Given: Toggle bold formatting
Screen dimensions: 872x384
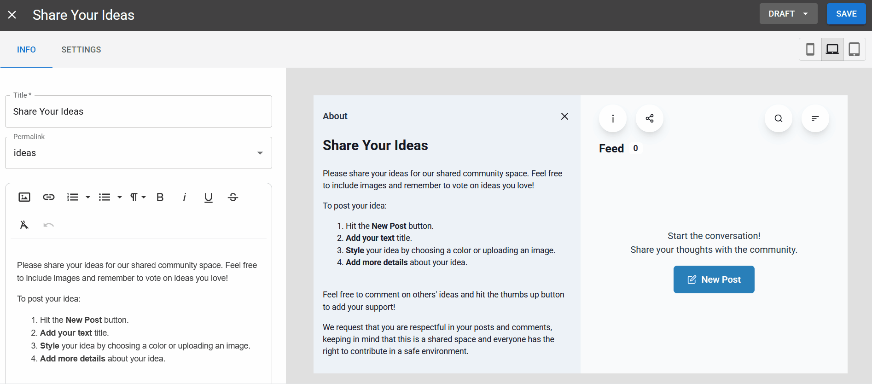Looking at the screenshot, I should [160, 197].
